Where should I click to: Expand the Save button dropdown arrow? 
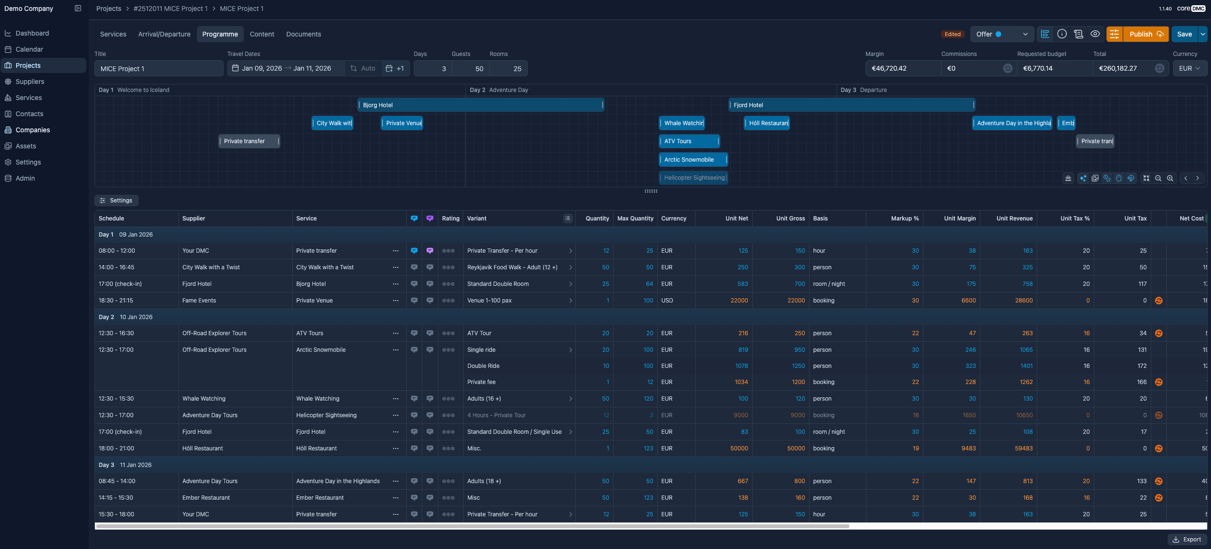1203,34
